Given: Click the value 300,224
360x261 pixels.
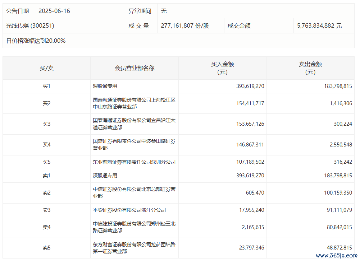Looking at the screenshot, I should [343, 124].
